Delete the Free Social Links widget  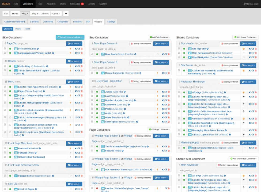pos(81,48)
